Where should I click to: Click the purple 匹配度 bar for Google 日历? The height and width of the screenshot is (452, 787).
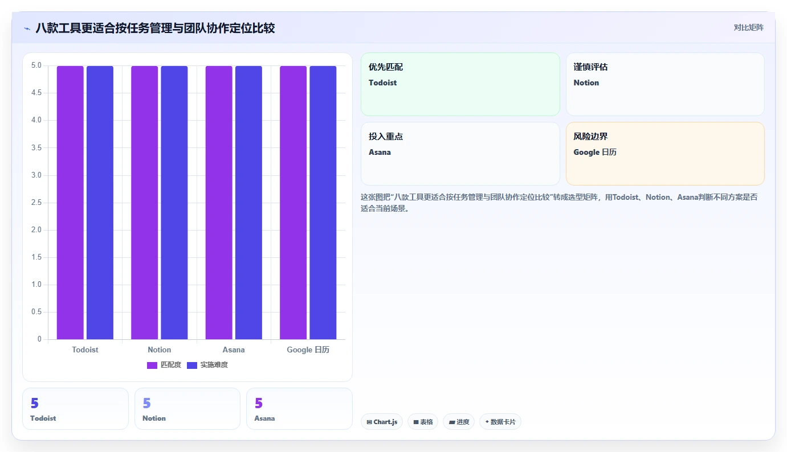293,203
